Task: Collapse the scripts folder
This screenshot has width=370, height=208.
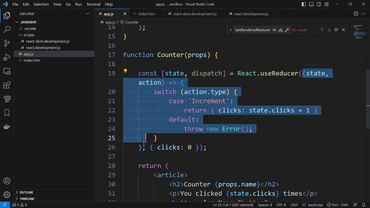Action: click(21, 35)
